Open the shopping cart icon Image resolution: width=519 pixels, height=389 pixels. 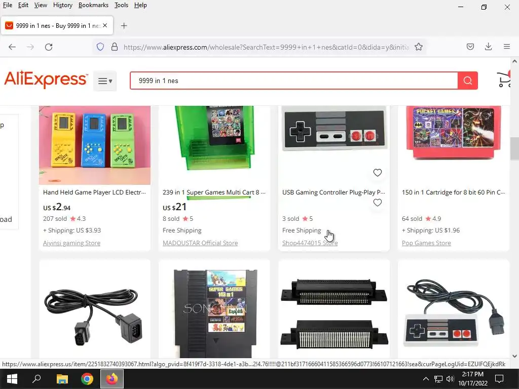(x=504, y=80)
